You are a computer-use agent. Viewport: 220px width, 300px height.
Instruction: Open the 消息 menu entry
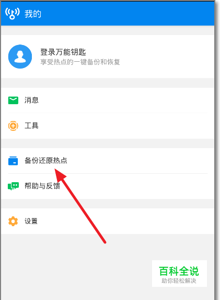108,100
